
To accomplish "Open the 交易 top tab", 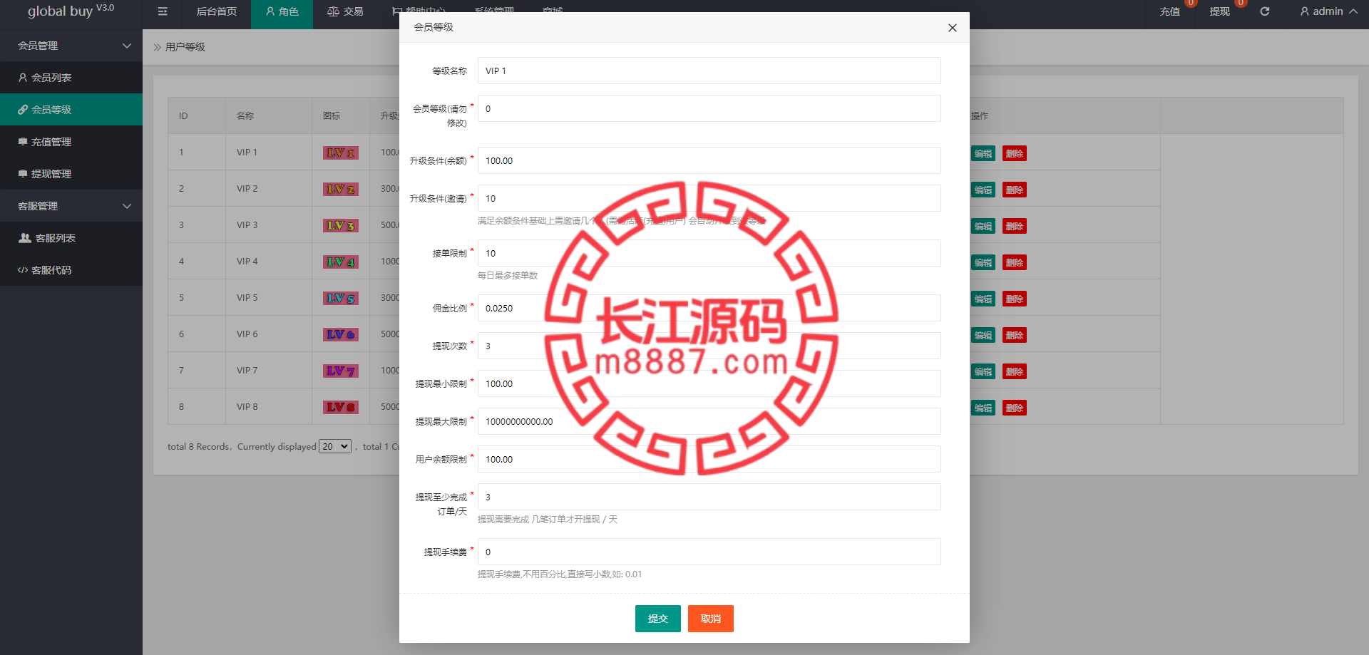I will tap(345, 11).
